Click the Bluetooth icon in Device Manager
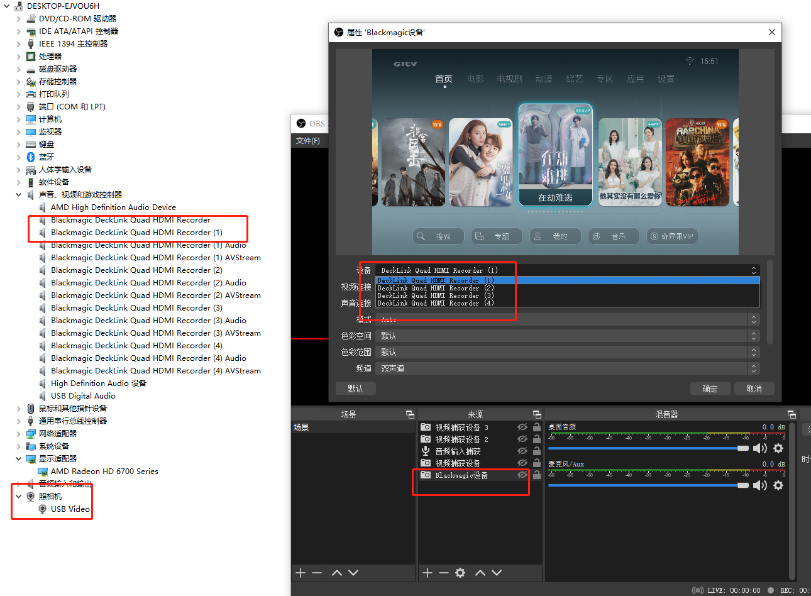Image resolution: width=811 pixels, height=596 pixels. click(30, 157)
